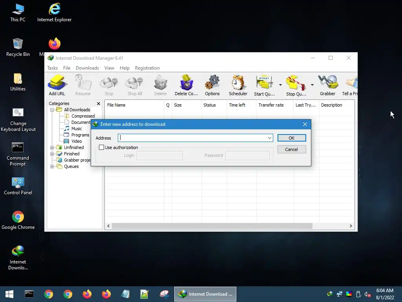Click the Transfer rate column header
The width and height of the screenshot is (402, 302).
click(x=274, y=105)
